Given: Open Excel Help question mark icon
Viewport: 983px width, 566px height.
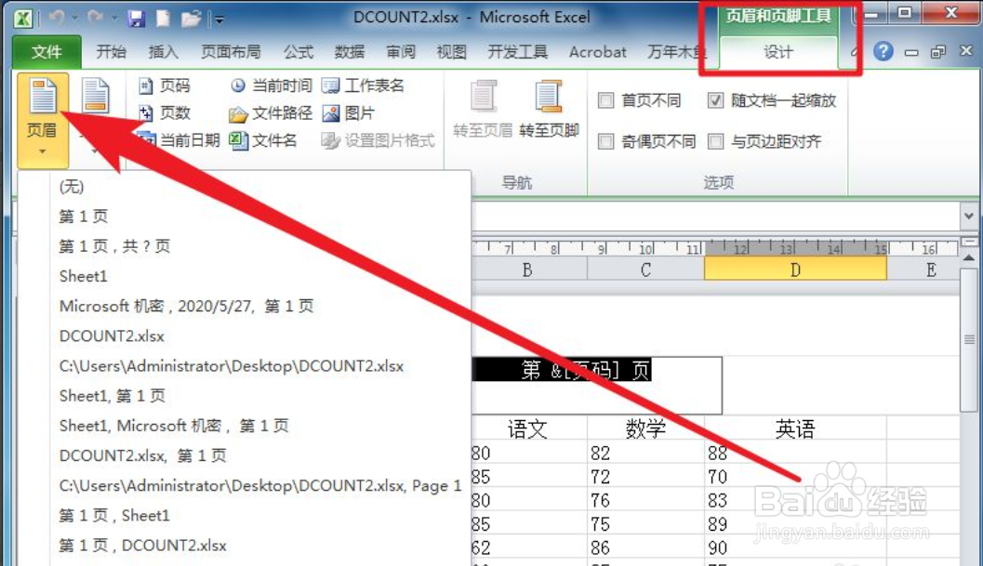Looking at the screenshot, I should [x=883, y=51].
